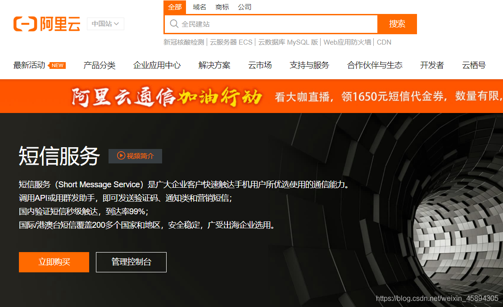Select the 公司 search tab
The width and height of the screenshot is (503, 307).
pos(245,7)
